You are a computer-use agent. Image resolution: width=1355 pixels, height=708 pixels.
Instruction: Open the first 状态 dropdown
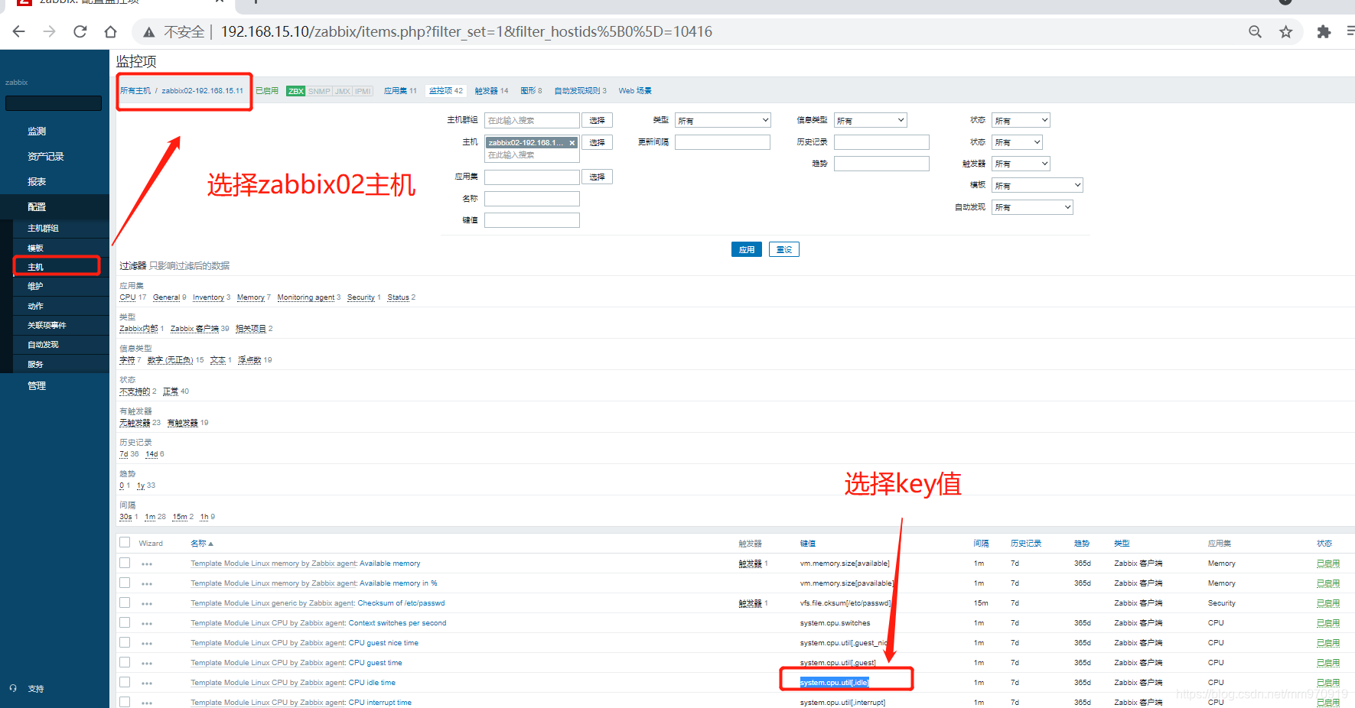[x=1021, y=120]
